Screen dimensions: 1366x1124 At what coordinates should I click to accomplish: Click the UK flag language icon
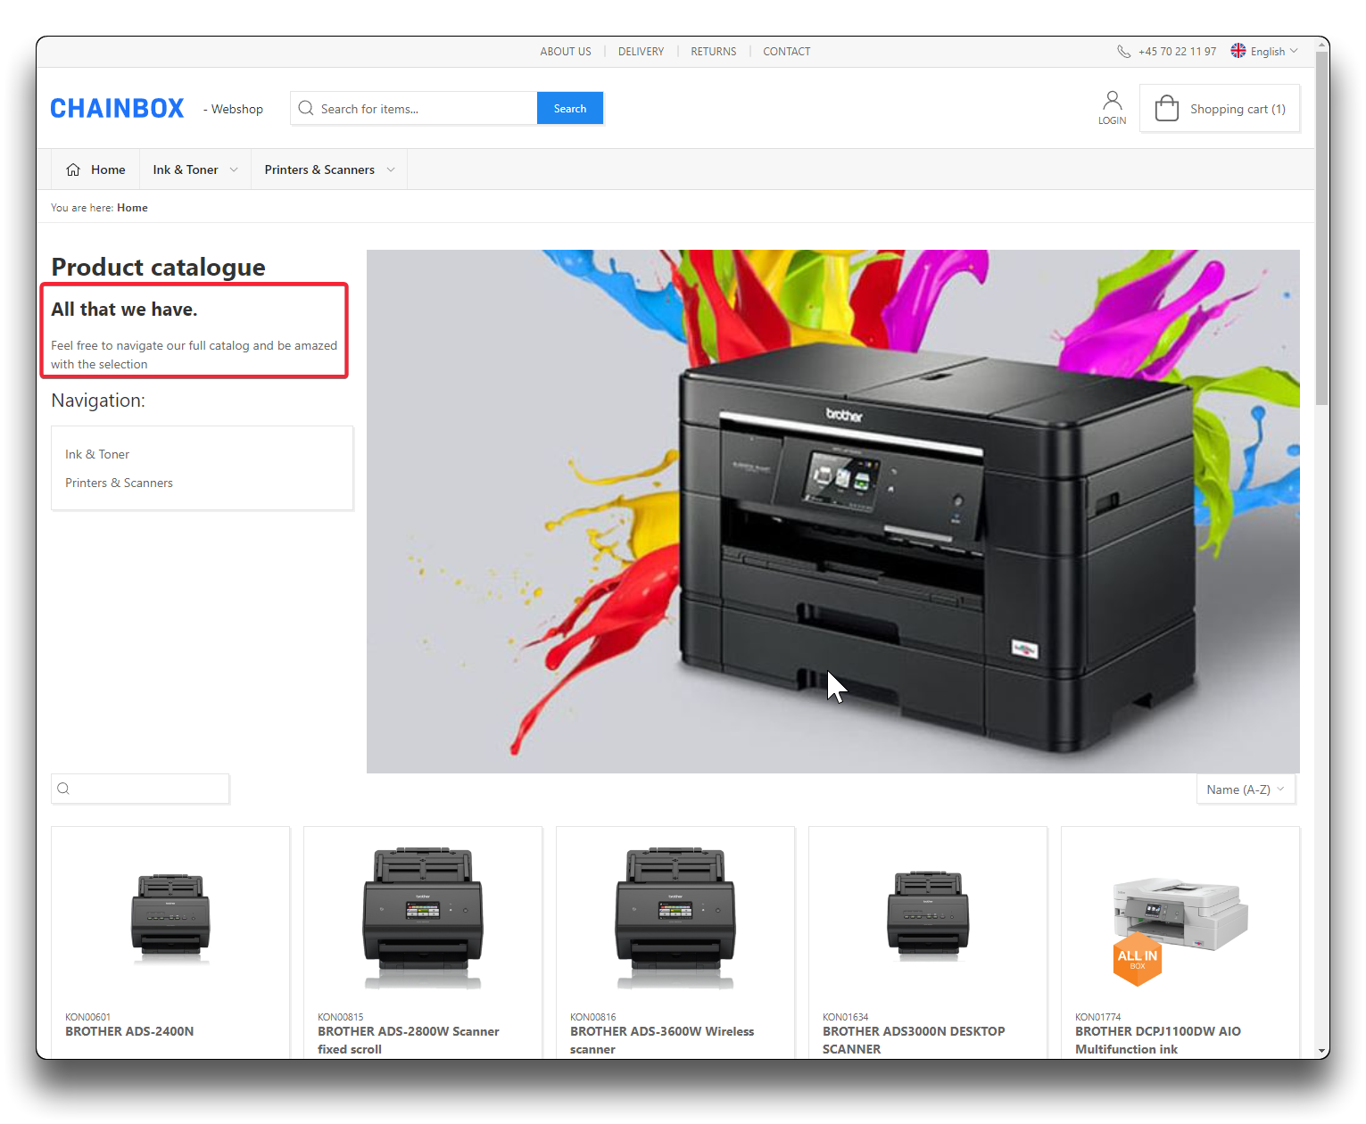(x=1238, y=51)
